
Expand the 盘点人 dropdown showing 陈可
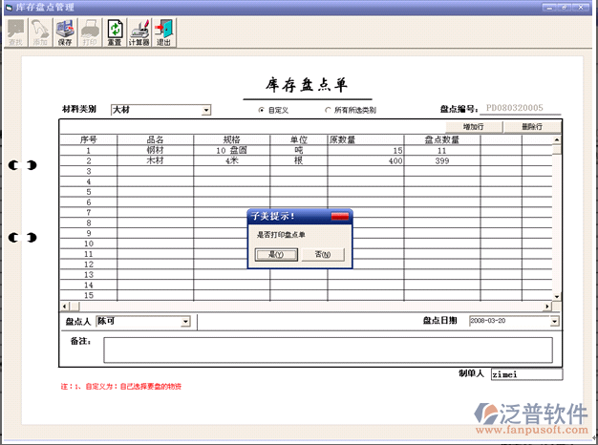[185, 322]
